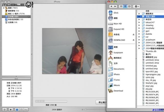The height and width of the screenshot is (112, 164).
Task: Click the 停止輸入 stop import button
Action: click(x=101, y=102)
